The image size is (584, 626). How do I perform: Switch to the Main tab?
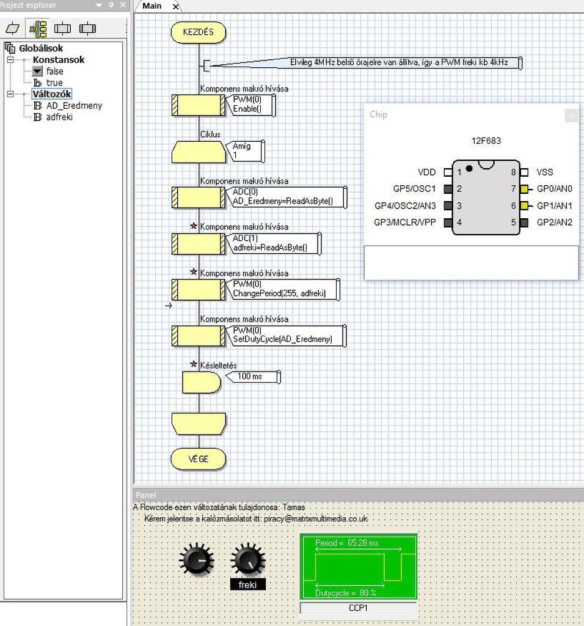[152, 6]
